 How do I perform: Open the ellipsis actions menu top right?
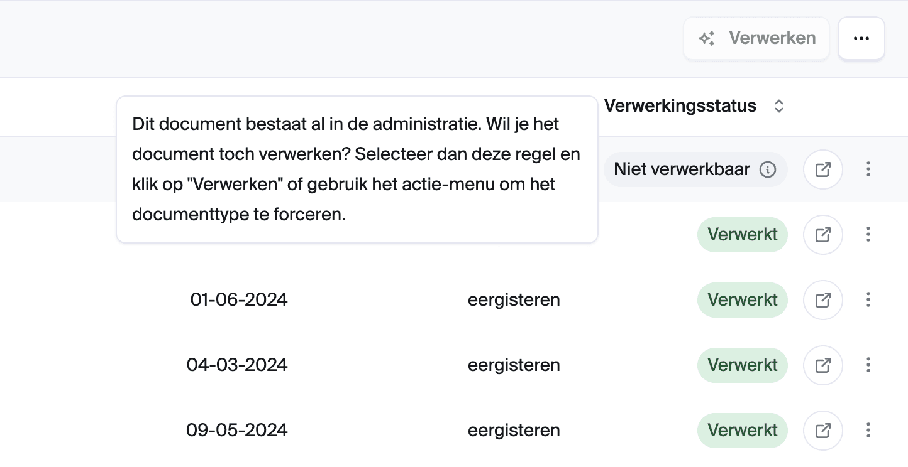[861, 38]
